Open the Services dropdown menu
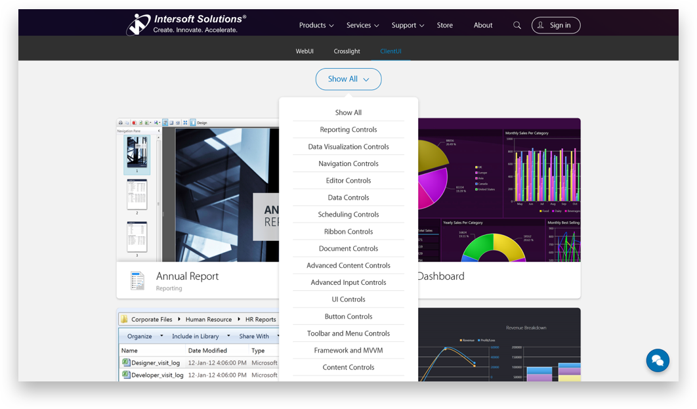 point(363,26)
